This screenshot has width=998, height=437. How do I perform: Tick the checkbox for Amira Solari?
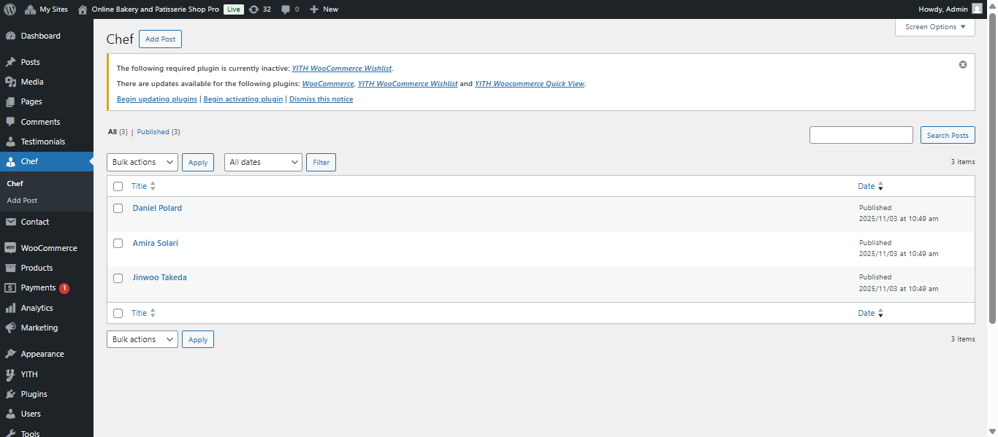pos(118,244)
